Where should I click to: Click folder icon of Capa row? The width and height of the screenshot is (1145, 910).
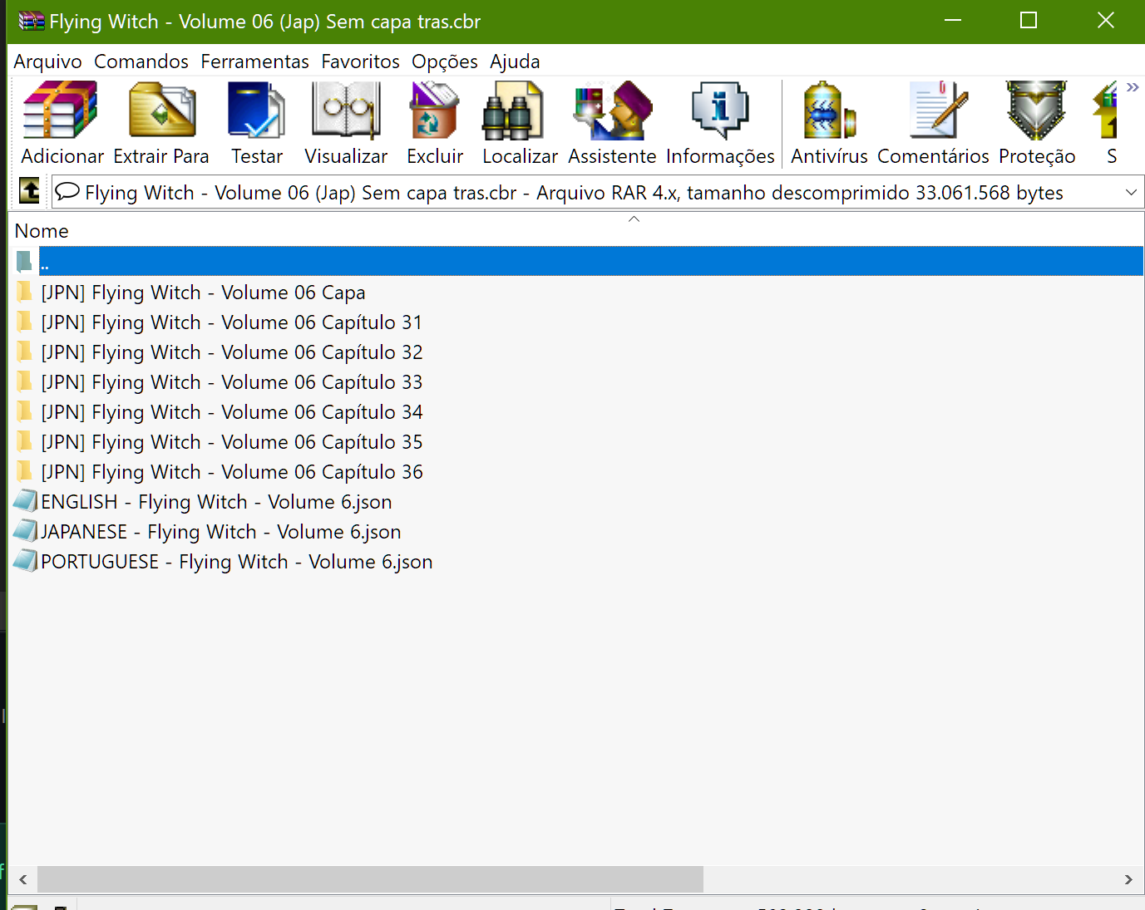[25, 292]
